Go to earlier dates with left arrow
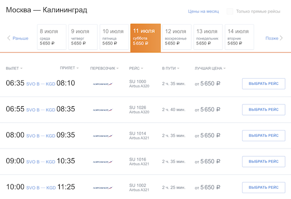The width and height of the screenshot is (291, 199). pos(17,38)
